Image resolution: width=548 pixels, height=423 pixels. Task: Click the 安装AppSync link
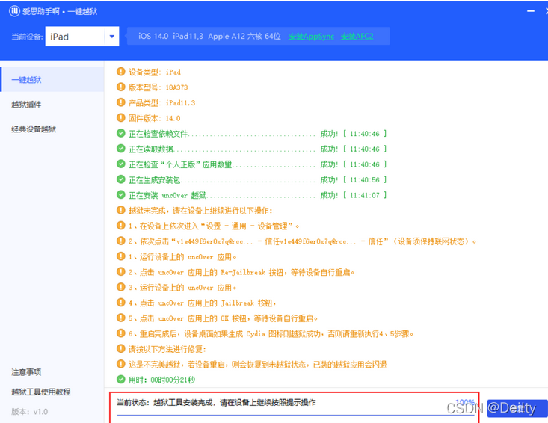311,37
